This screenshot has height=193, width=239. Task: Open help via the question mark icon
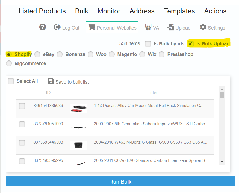(43, 27)
